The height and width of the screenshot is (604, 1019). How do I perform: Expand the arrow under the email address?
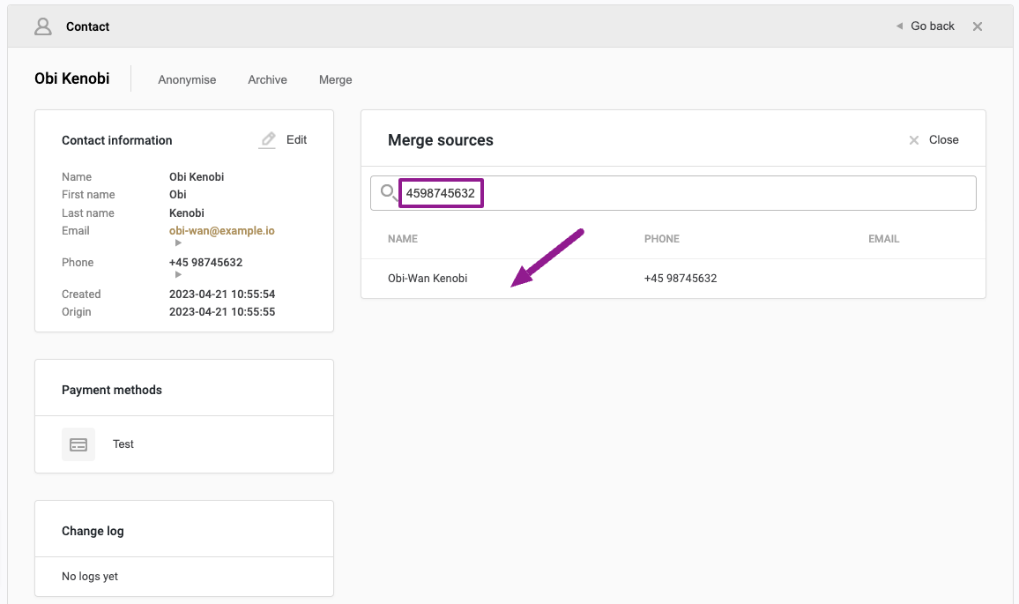click(x=178, y=243)
